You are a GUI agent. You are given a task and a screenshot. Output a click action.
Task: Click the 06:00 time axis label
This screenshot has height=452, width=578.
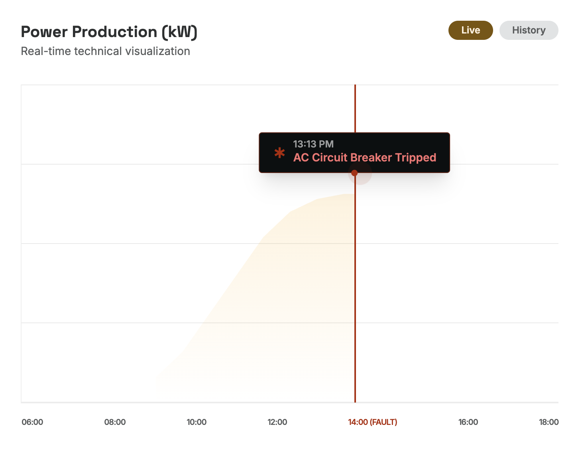pyautogui.click(x=32, y=422)
